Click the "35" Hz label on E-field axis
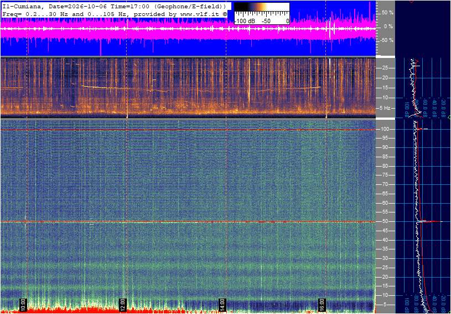Screen dimensions: 451x314 [385, 249]
